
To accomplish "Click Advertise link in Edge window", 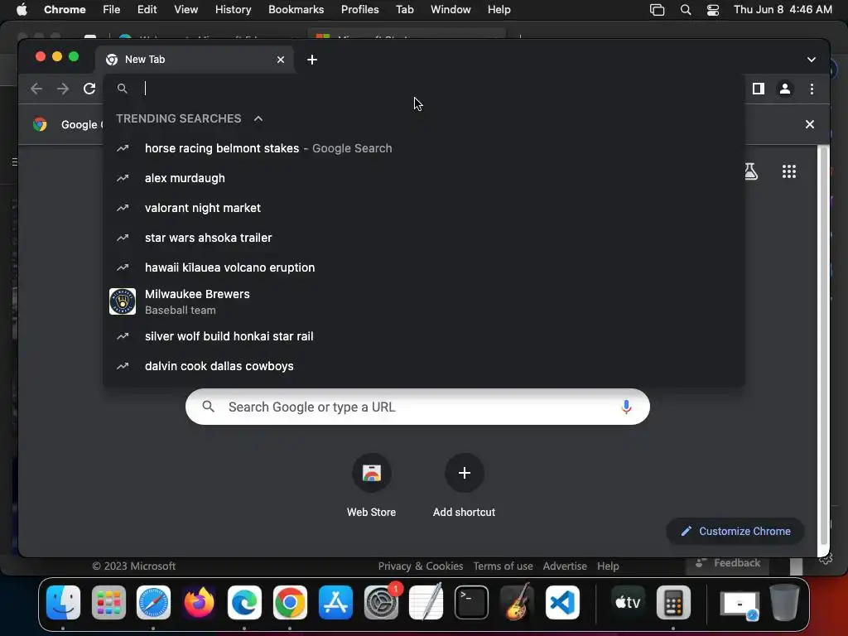I will (x=565, y=566).
